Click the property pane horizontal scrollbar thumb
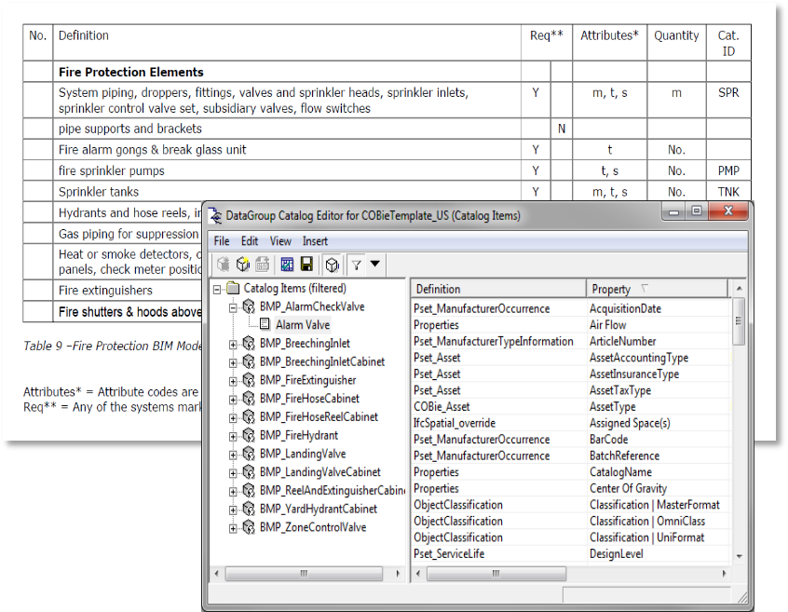788x612 pixels. click(x=496, y=573)
